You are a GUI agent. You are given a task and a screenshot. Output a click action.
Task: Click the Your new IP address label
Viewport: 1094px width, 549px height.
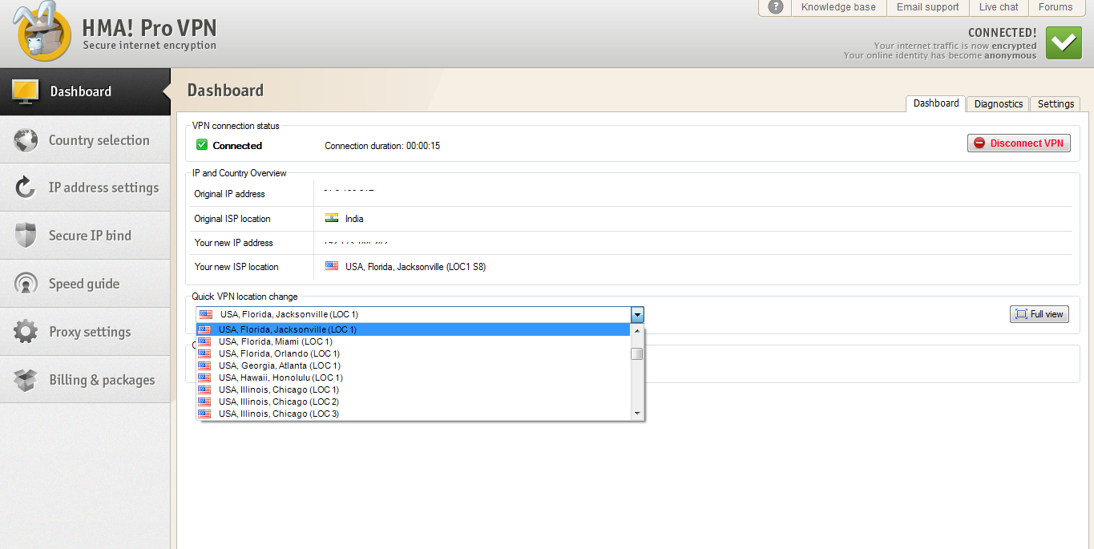[x=233, y=243]
